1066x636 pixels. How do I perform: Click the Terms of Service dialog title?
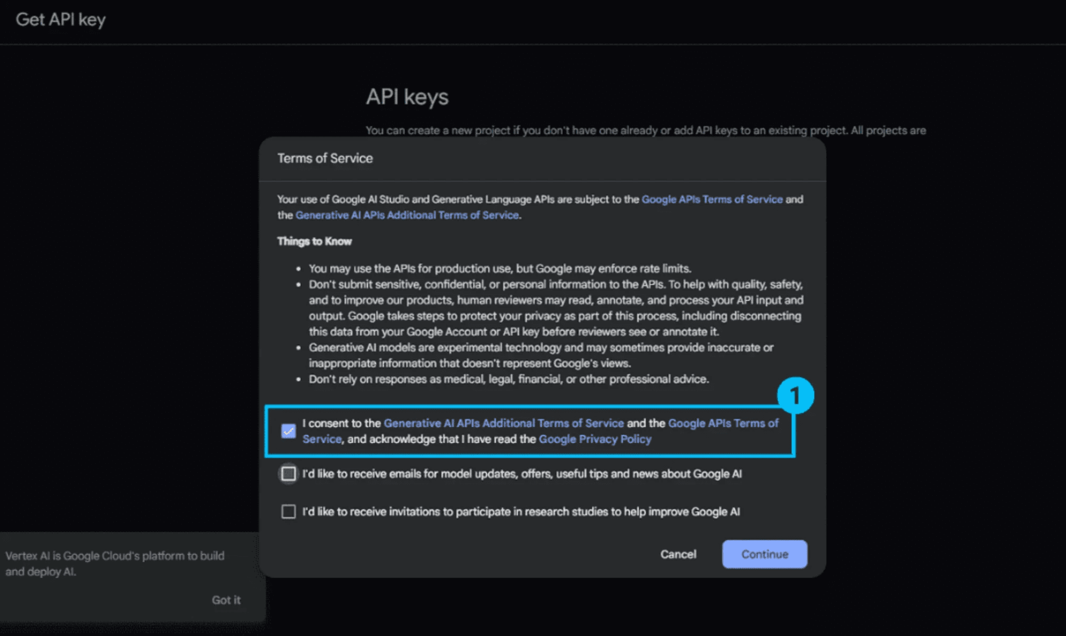click(x=325, y=158)
